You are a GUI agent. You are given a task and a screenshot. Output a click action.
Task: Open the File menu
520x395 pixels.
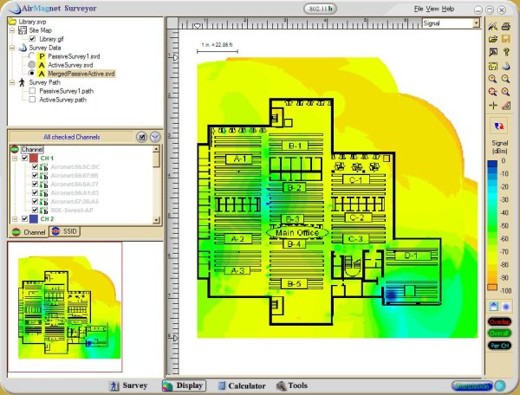coord(419,9)
